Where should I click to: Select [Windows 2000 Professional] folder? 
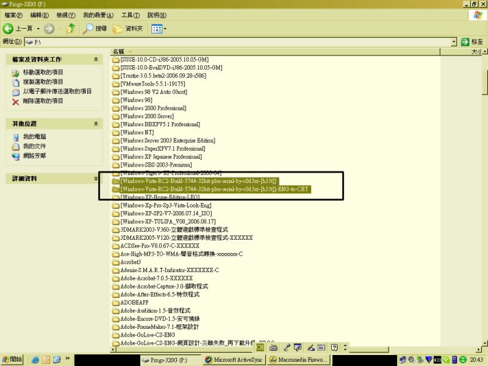pyautogui.click(x=154, y=108)
